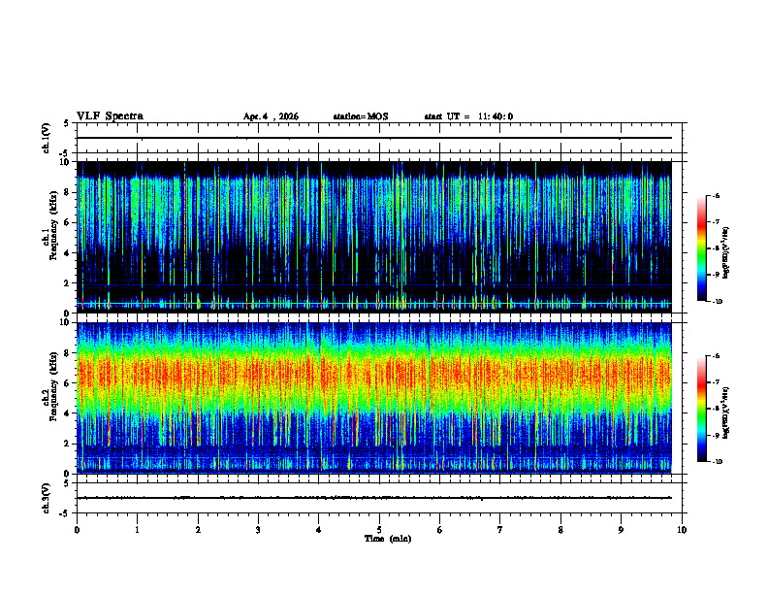The image size is (768, 594).
Task: Click the log(PSD) label beside the ch.2 color scale
Action: (726, 412)
